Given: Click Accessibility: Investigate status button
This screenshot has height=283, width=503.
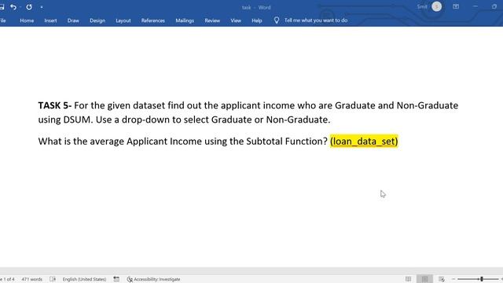Looking at the screenshot, I should coord(154,279).
